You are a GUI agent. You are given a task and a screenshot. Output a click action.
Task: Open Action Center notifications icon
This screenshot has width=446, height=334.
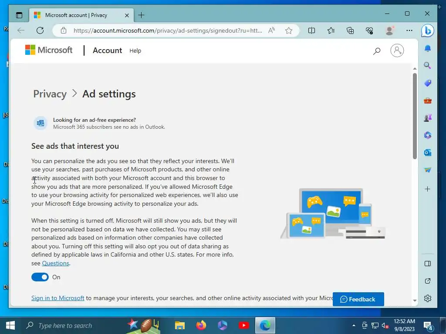[x=428, y=326]
